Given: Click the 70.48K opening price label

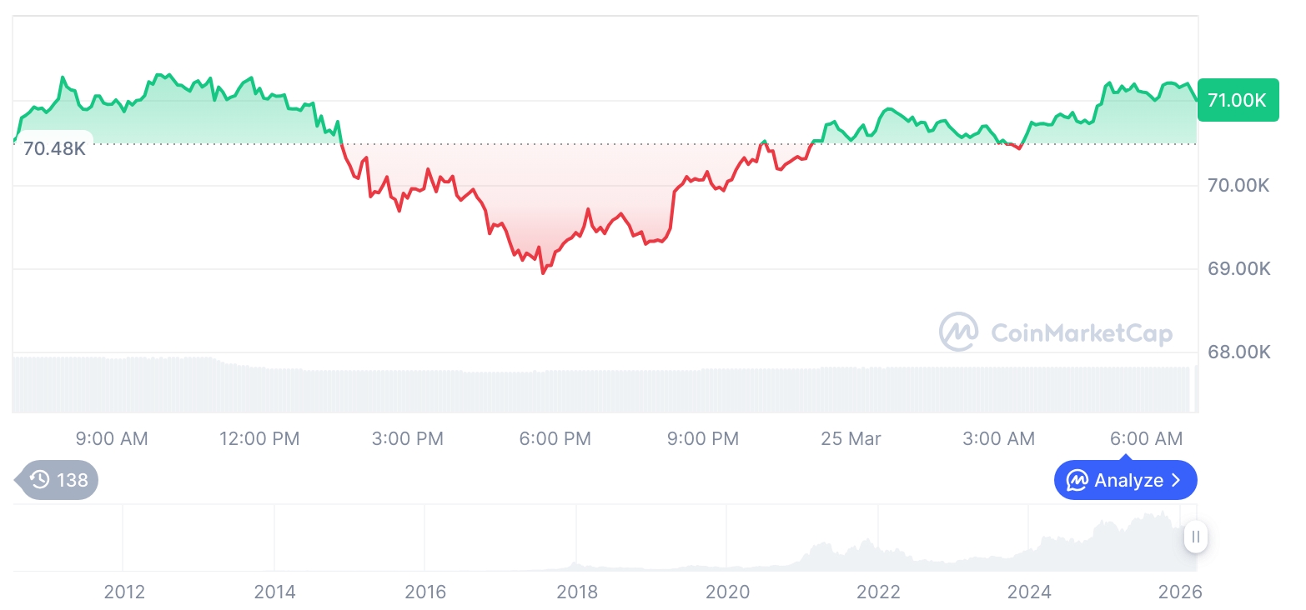Looking at the screenshot, I should click(x=54, y=149).
